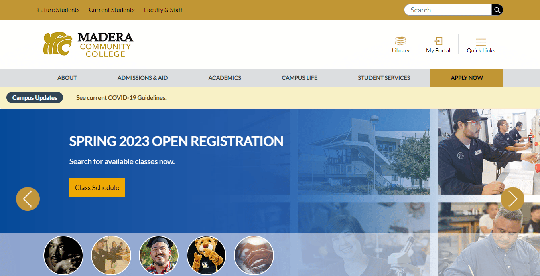Go to previous slide arrow

[x=28, y=199]
